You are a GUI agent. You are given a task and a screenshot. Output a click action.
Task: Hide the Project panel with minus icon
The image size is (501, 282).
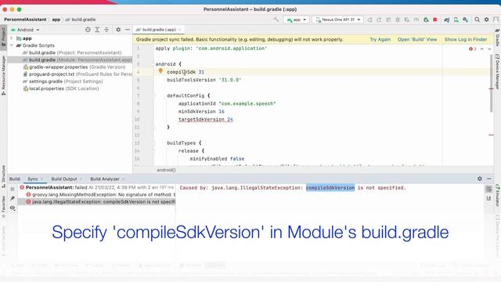tap(128, 30)
